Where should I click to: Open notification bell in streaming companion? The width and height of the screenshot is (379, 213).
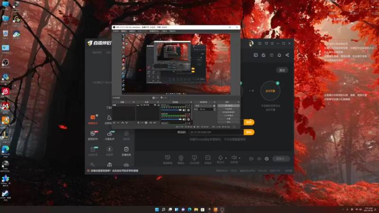(279, 55)
